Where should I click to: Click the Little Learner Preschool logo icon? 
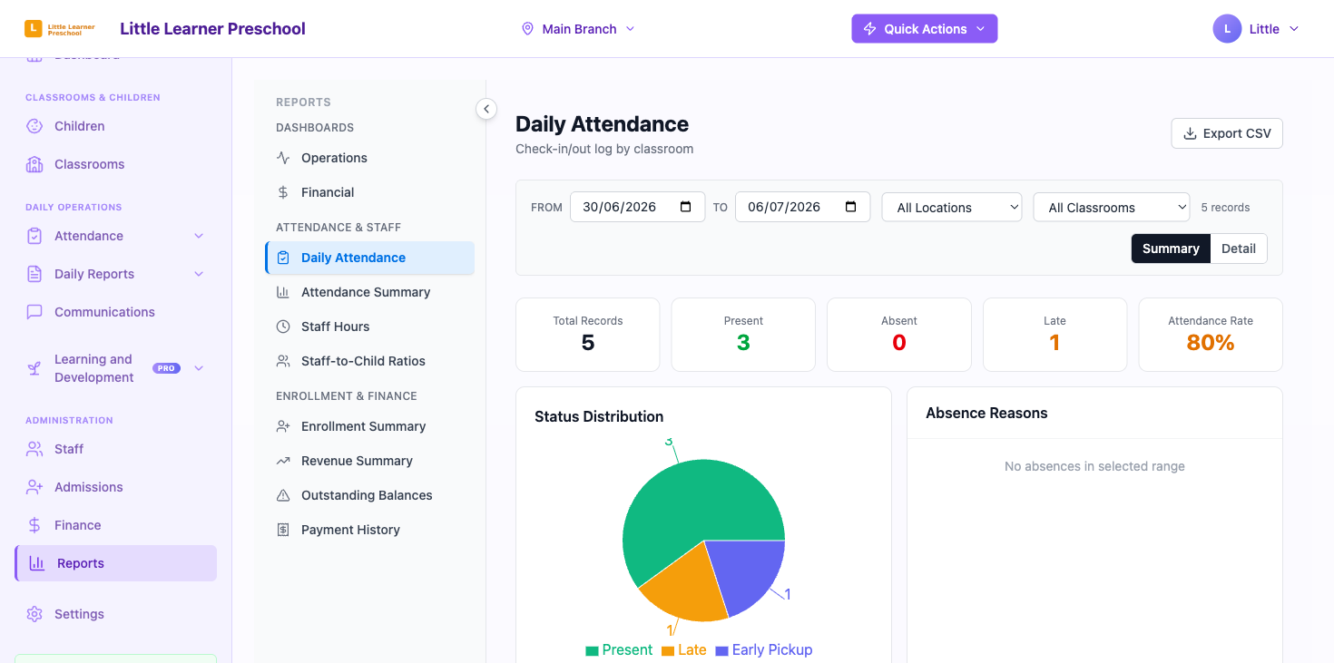click(34, 29)
